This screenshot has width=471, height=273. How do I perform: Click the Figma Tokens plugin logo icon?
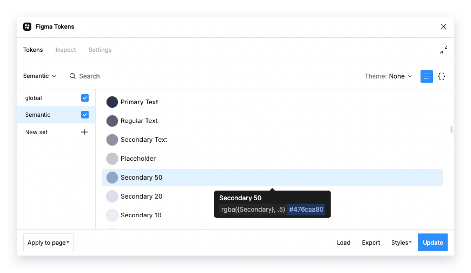(x=27, y=27)
